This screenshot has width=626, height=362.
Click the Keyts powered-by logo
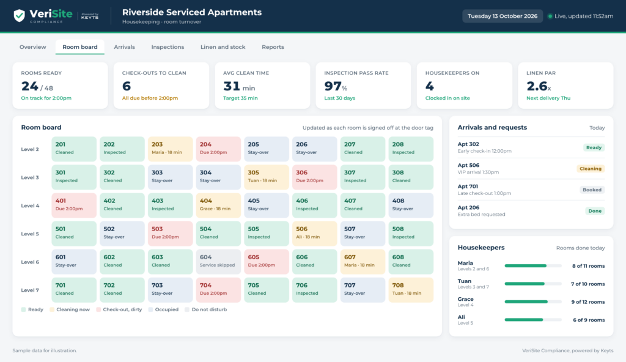[x=90, y=16]
